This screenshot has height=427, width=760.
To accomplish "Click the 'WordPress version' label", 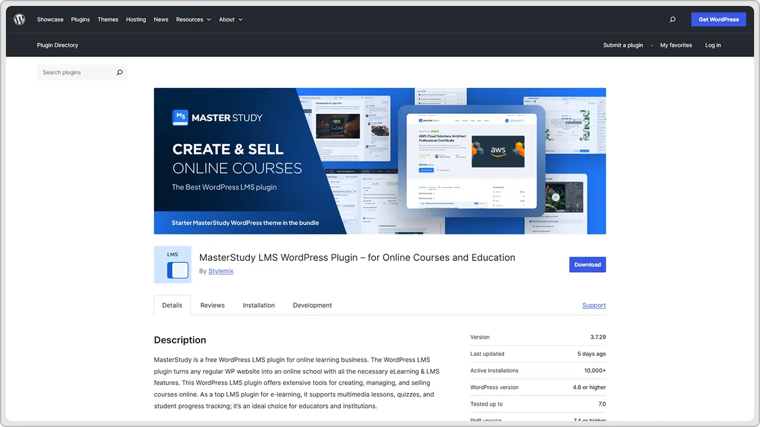I will point(494,387).
